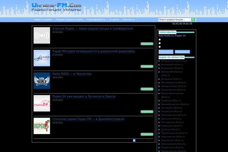Screen dimensions: 228x152
Task: Open the Радио Мелодия logo thumbnail
Action: [x=42, y=58]
